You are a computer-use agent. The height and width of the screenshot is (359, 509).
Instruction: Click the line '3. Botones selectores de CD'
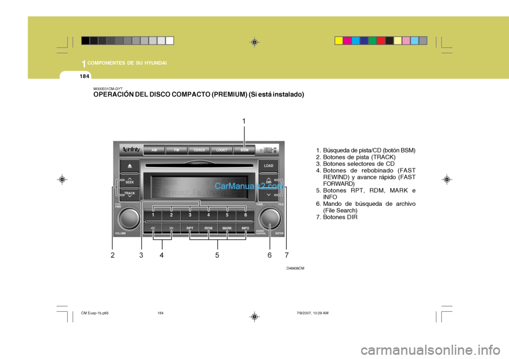(x=355, y=164)
